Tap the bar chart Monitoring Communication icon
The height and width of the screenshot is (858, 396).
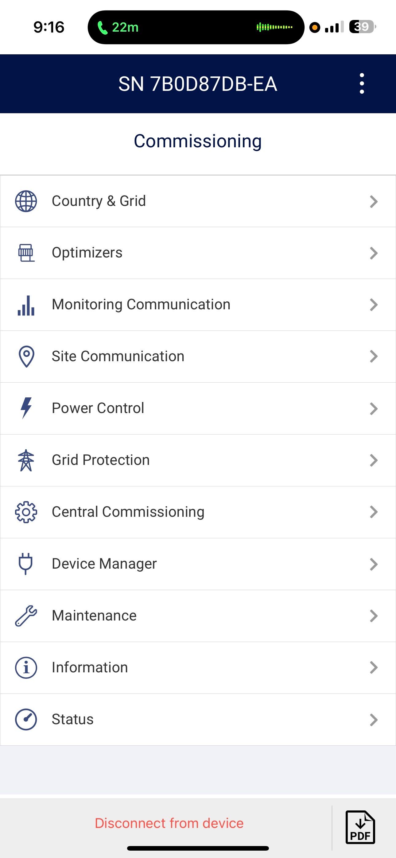coord(26,305)
